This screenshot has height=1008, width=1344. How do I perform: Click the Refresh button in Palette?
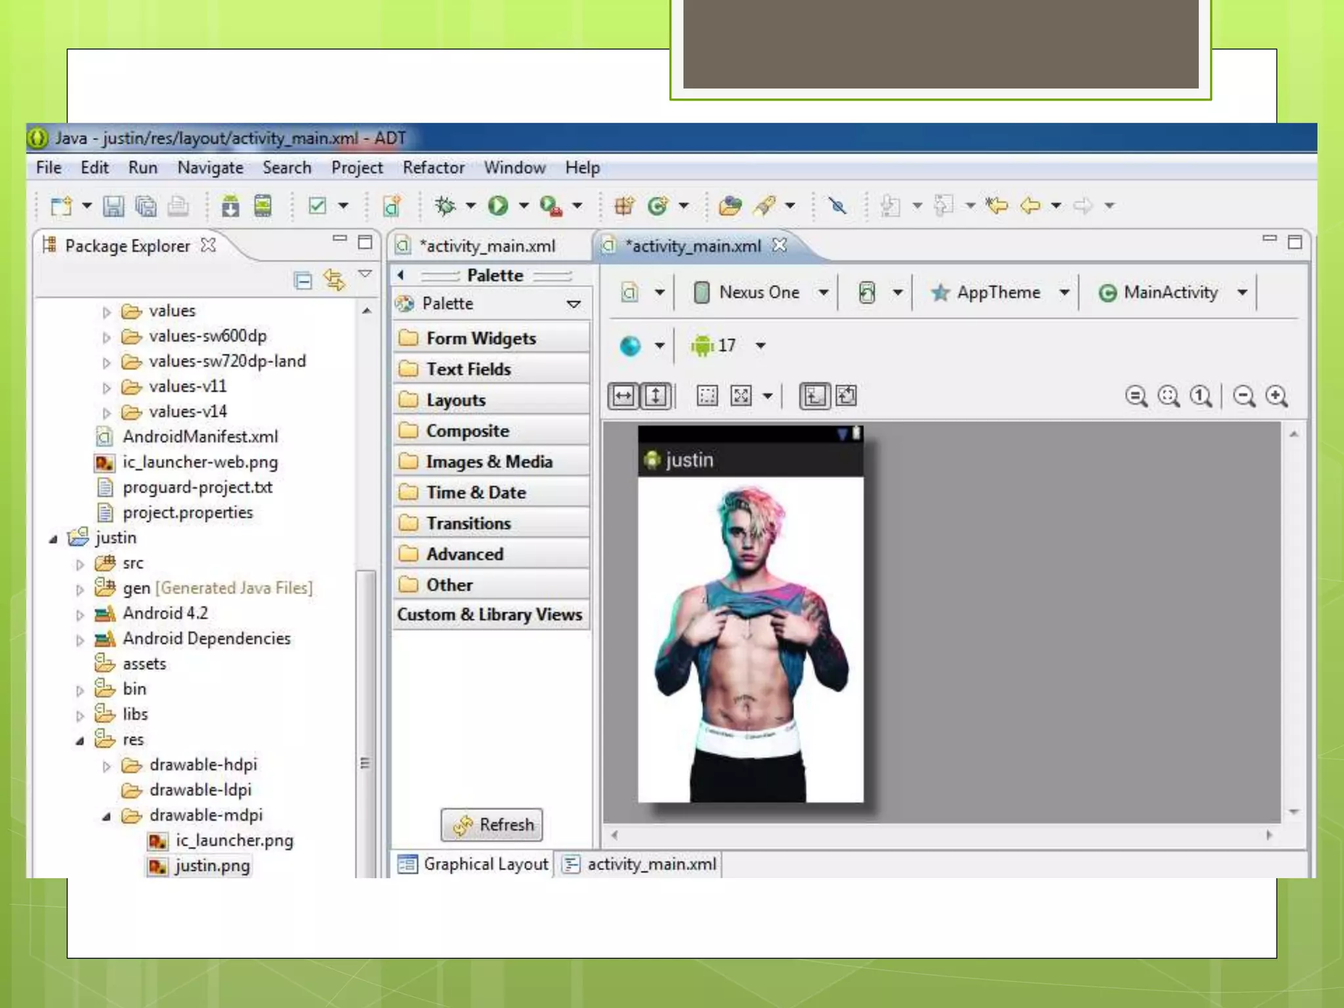click(492, 825)
